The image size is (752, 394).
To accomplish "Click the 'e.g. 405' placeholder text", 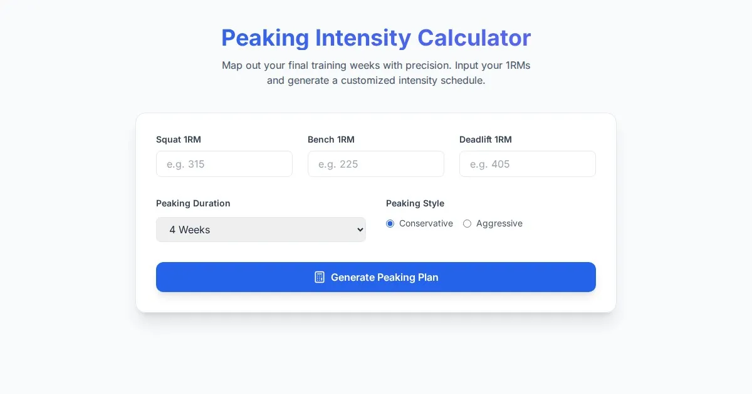I will [x=490, y=164].
